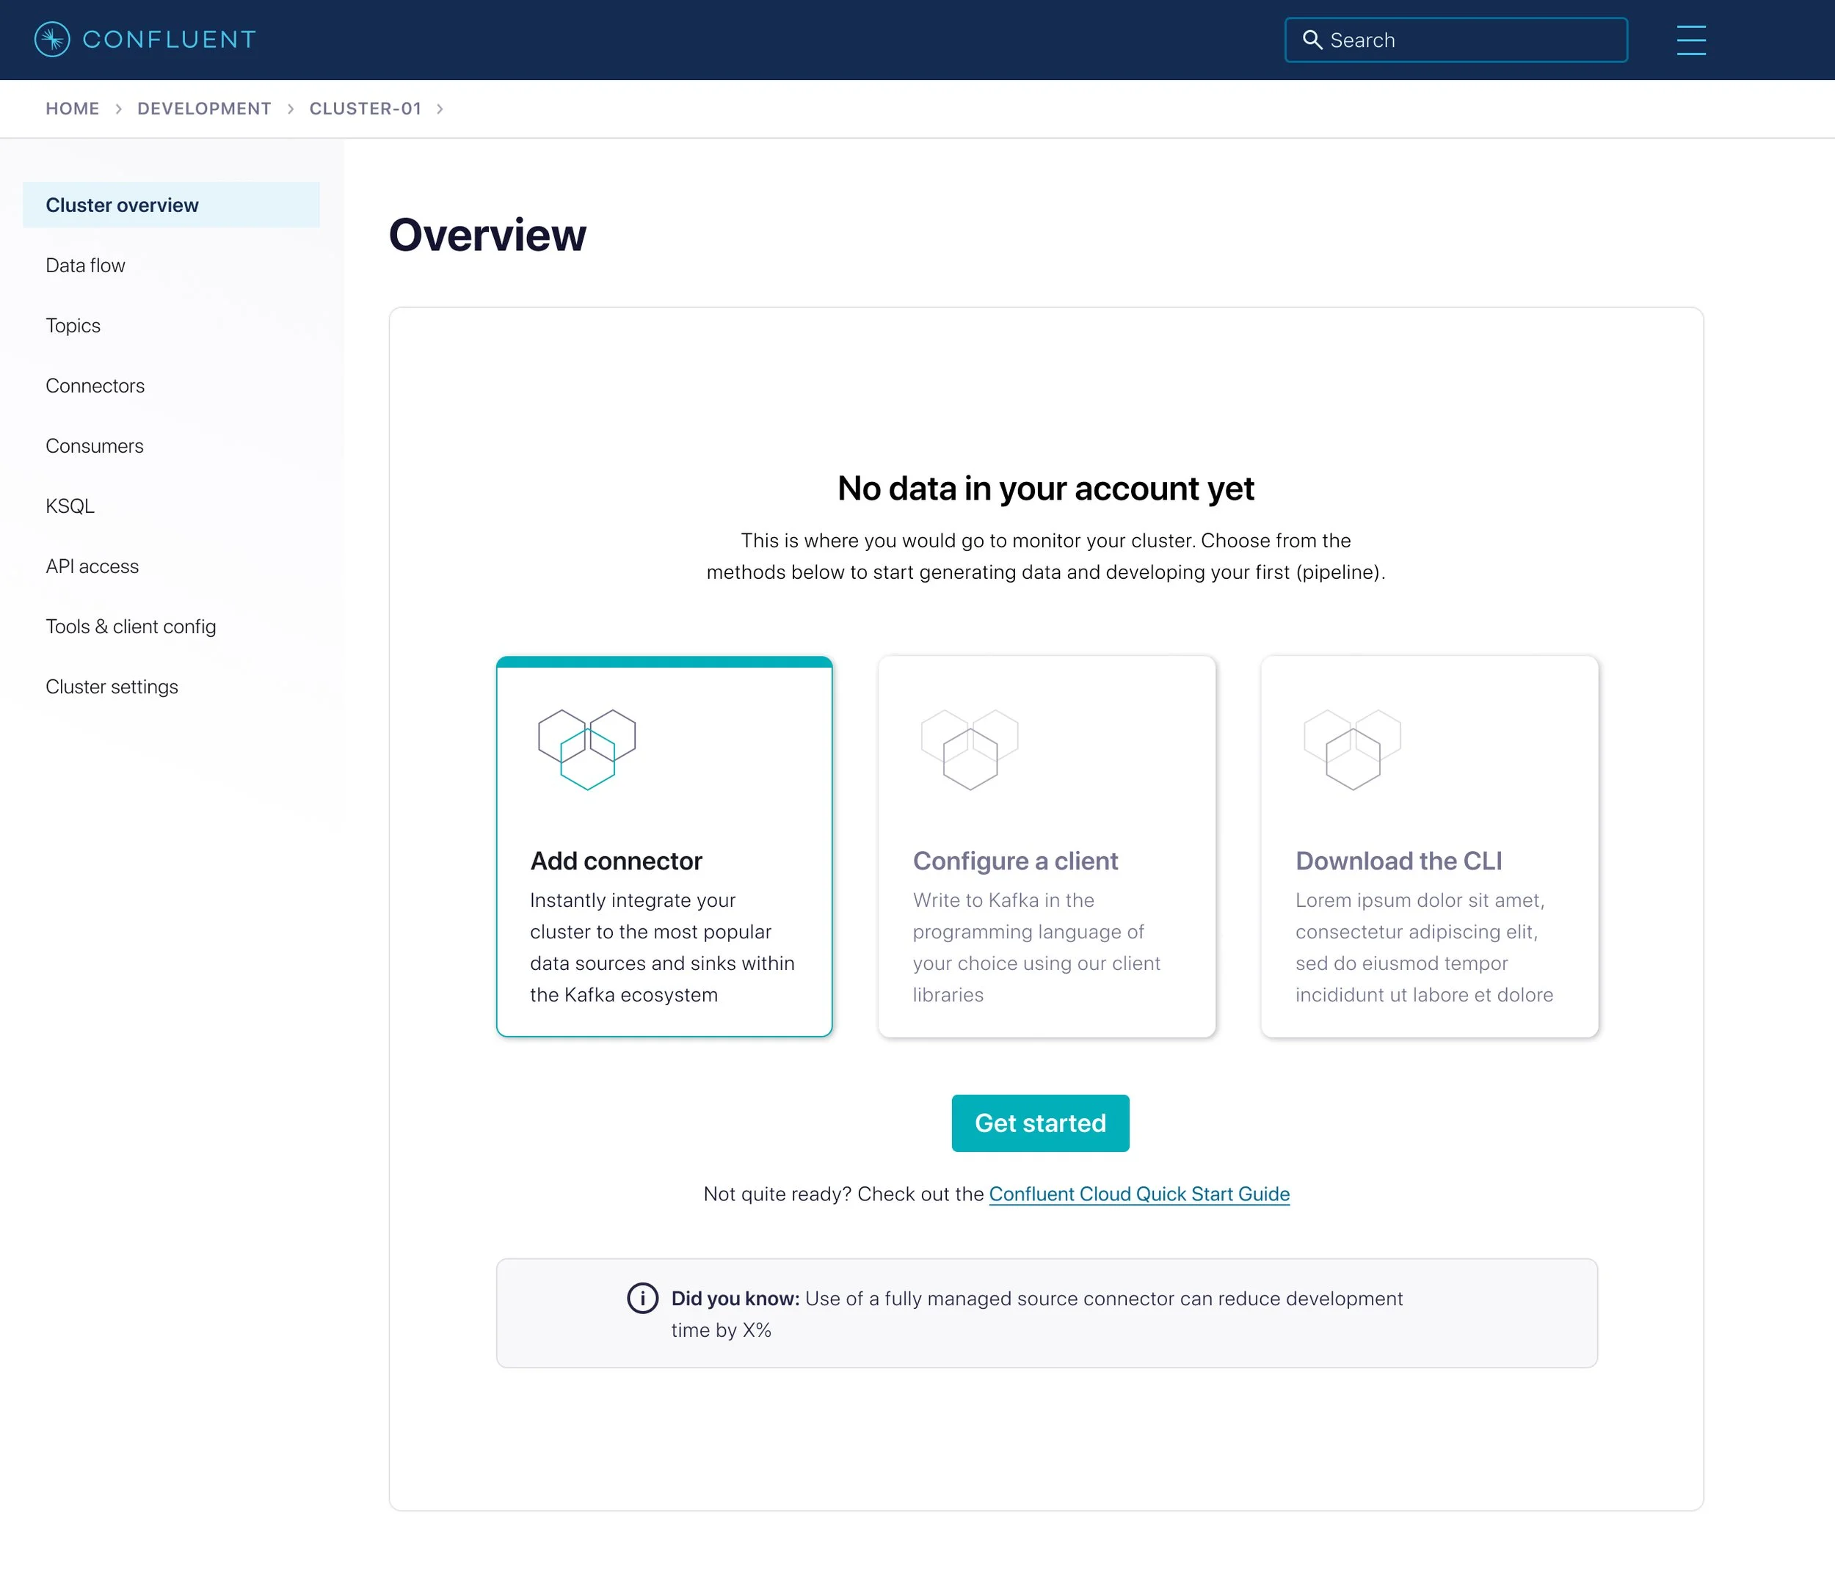Screen dimensions: 1835x1576
Task: Open KSQL in the sidebar
Action: point(69,506)
